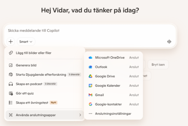Click the plus button in message box

[x=11, y=42]
